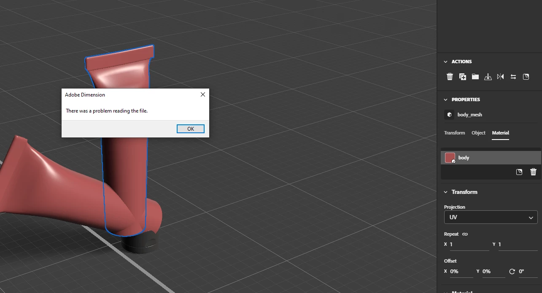Switch to the Object tab

478,133
